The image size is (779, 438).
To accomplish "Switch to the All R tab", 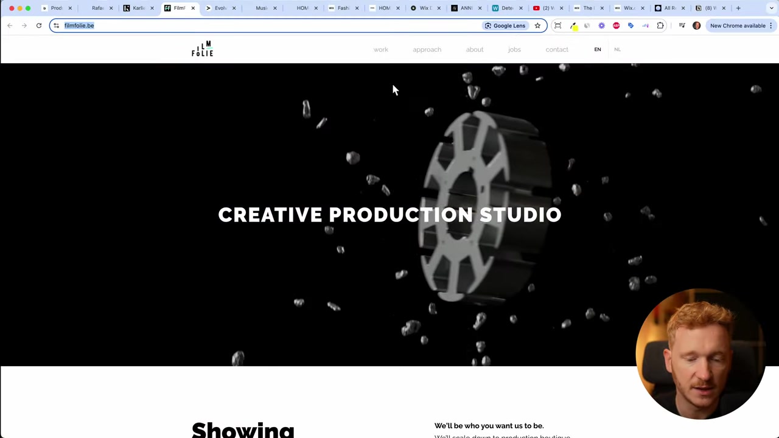I will point(669,8).
